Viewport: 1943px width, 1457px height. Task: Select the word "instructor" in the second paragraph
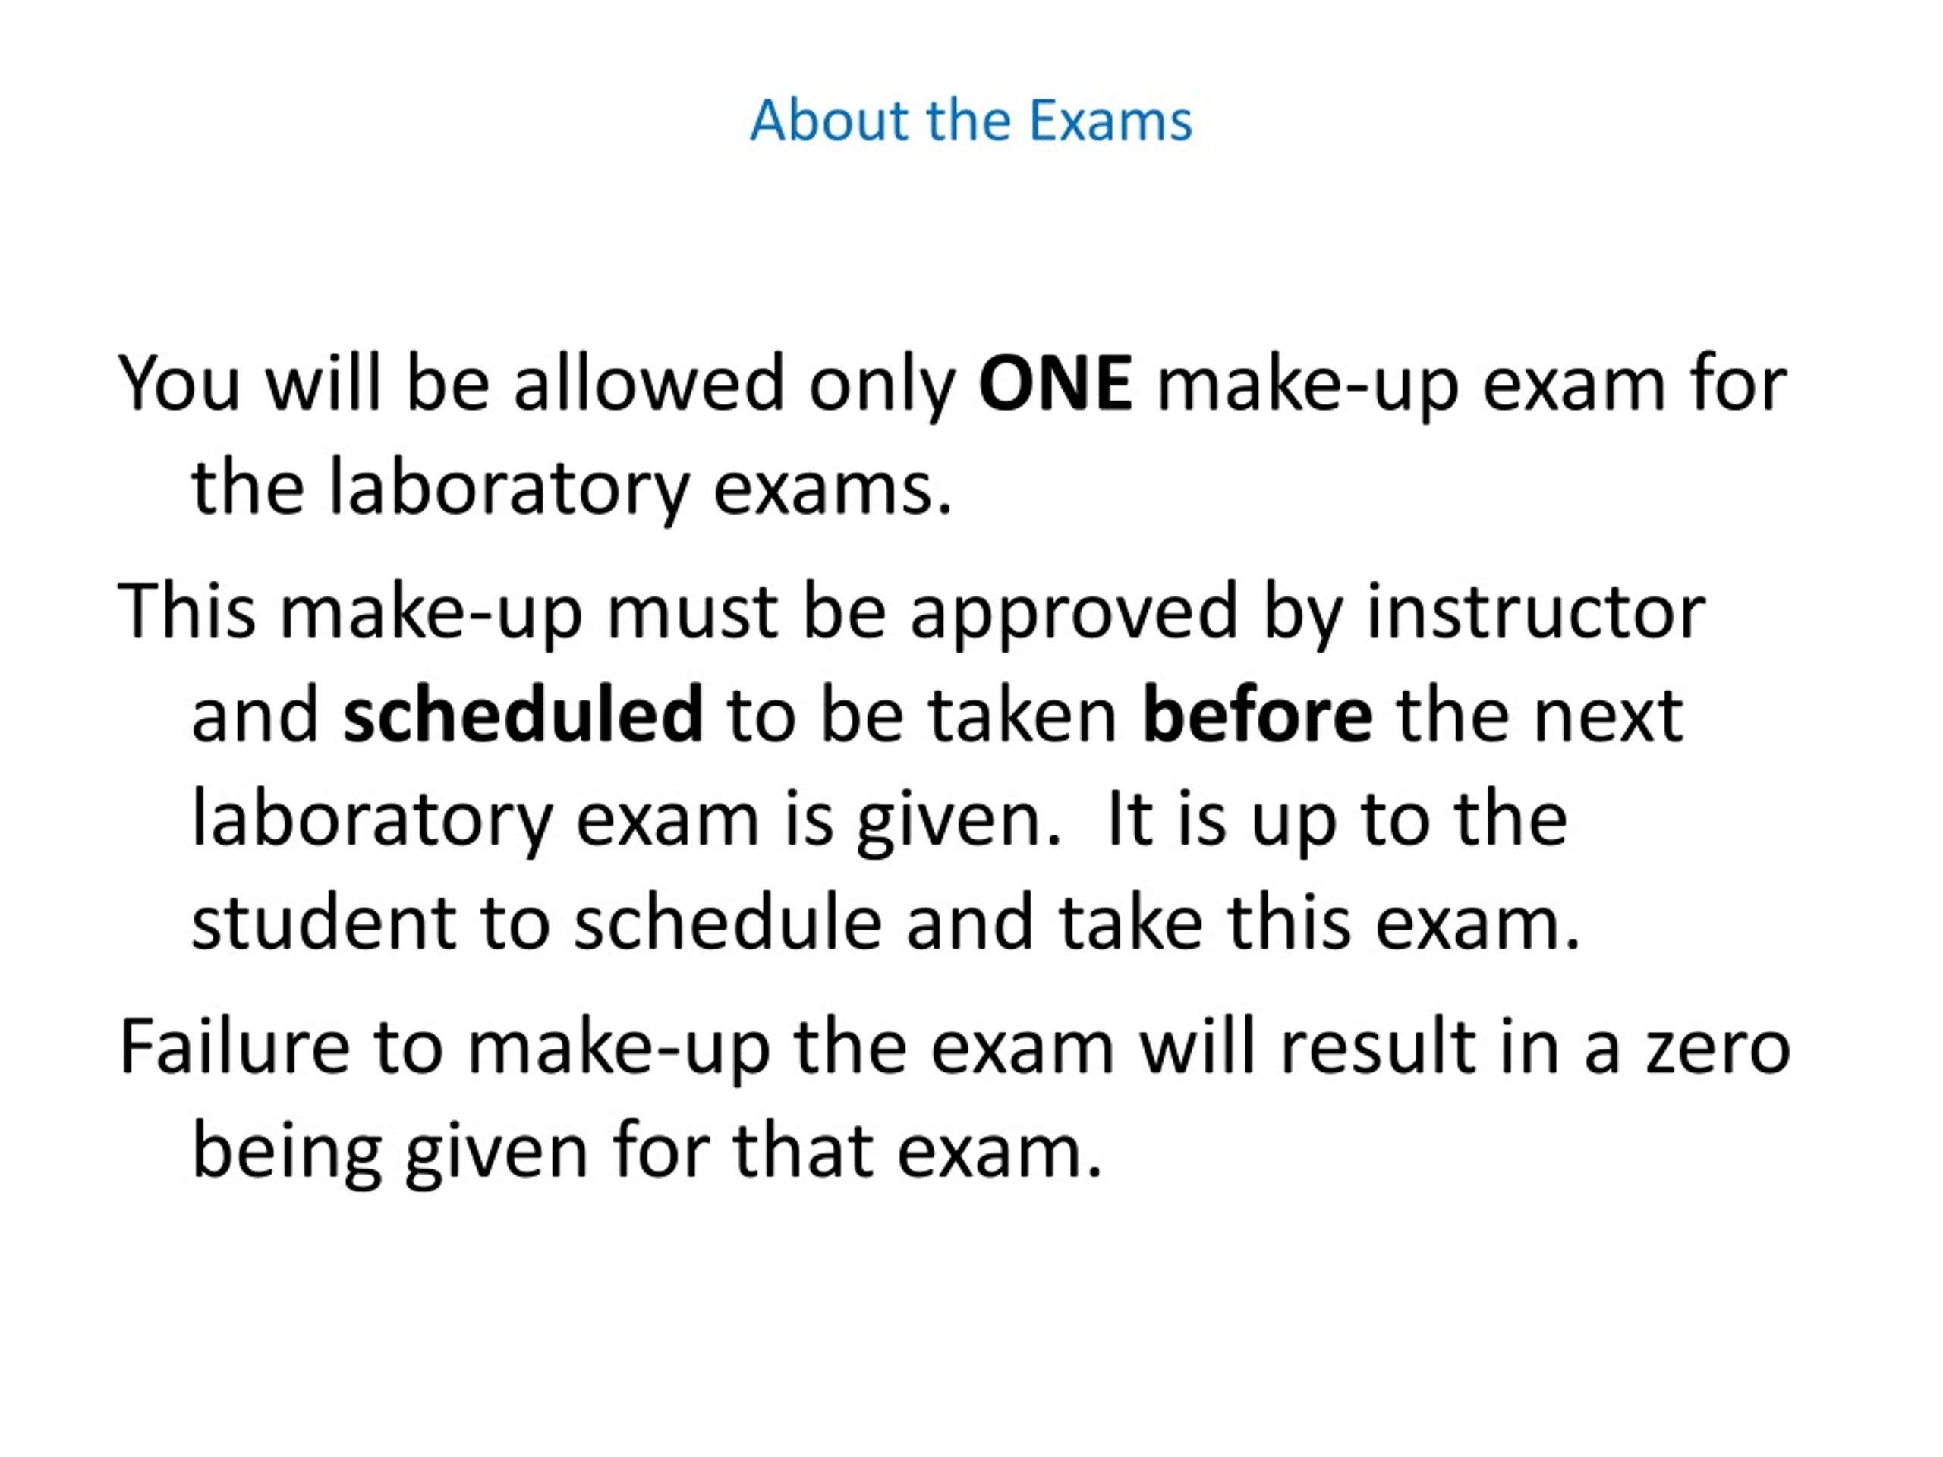(x=1535, y=611)
